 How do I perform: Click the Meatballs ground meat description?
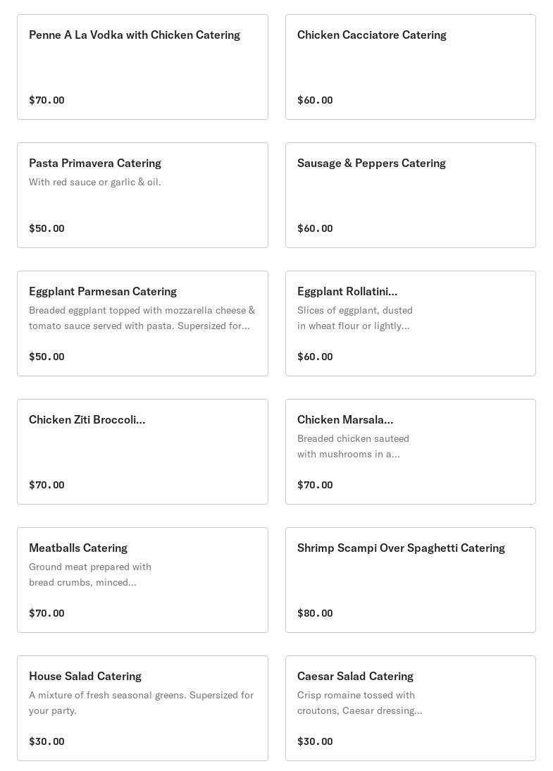[x=90, y=574]
